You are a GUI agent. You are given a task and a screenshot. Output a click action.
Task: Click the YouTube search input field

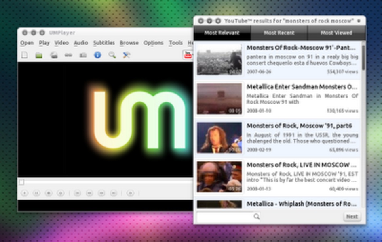point(225,217)
